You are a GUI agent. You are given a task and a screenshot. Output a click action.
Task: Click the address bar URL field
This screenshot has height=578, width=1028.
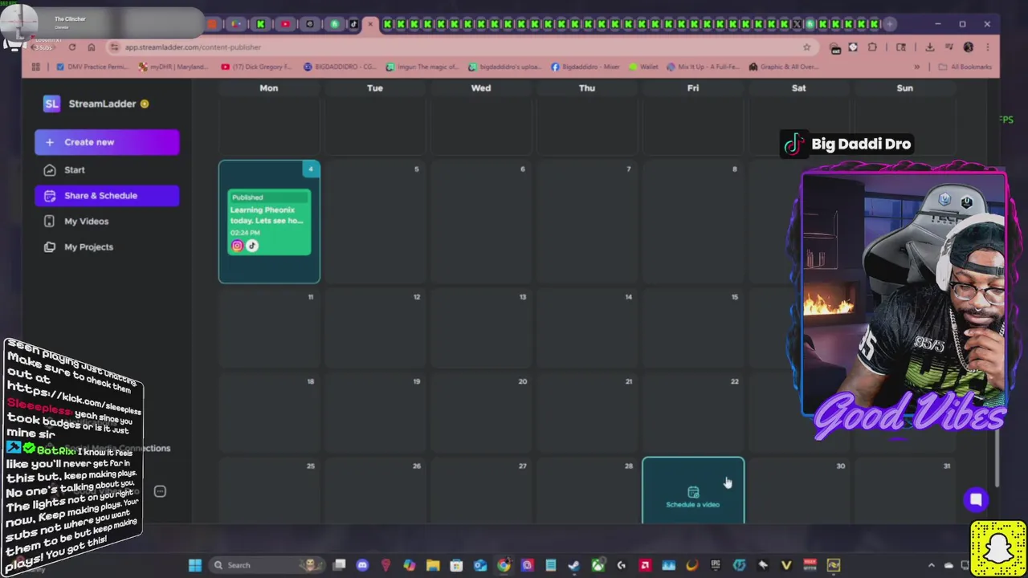coord(458,47)
